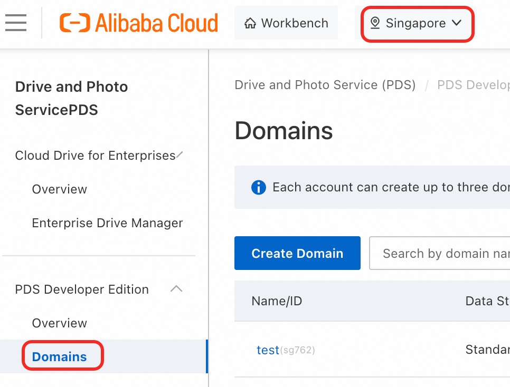This screenshot has width=510, height=387.
Task: Click Drive and Photo Service (PDS) breadcrumb
Action: 325,85
